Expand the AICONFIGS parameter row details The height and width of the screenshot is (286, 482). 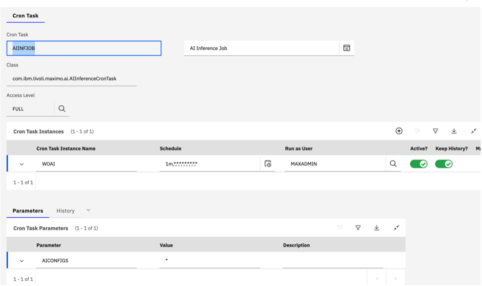pyautogui.click(x=22, y=260)
